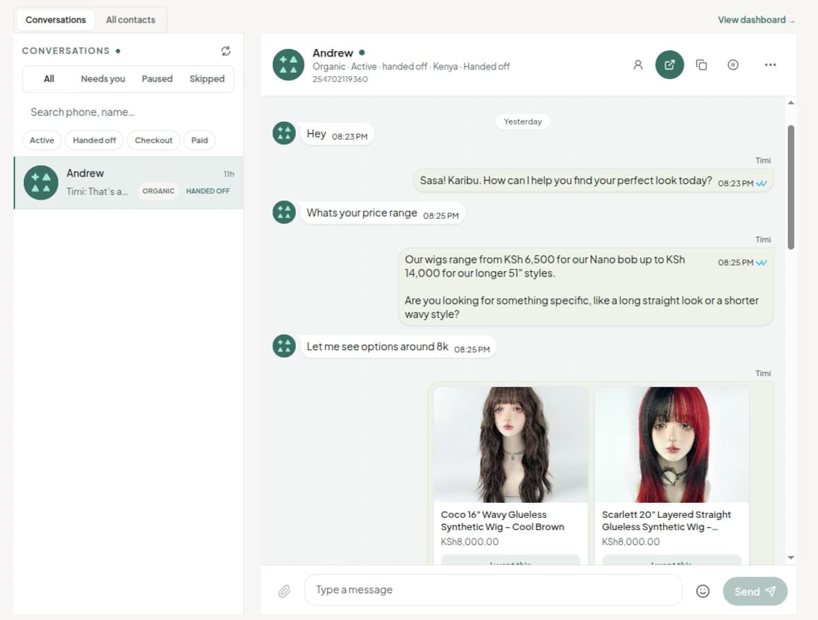Viewport: 818px width, 620px height.
Task: Attach a file with the paperclip icon
Action: (284, 591)
